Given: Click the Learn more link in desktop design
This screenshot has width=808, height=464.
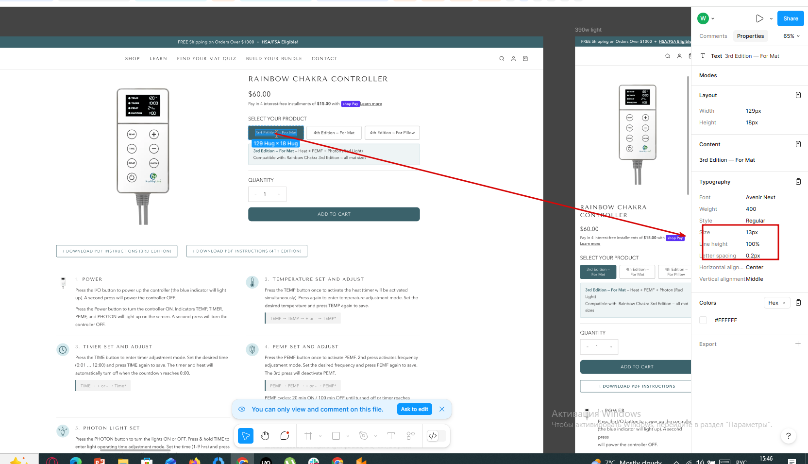Looking at the screenshot, I should (x=371, y=104).
